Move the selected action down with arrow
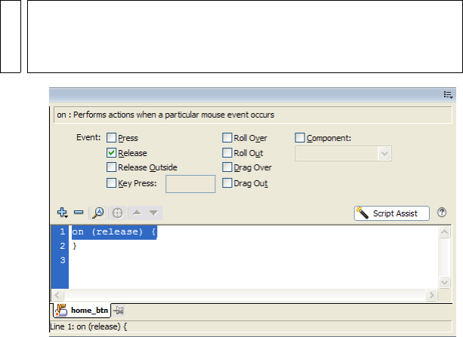 click(x=153, y=213)
